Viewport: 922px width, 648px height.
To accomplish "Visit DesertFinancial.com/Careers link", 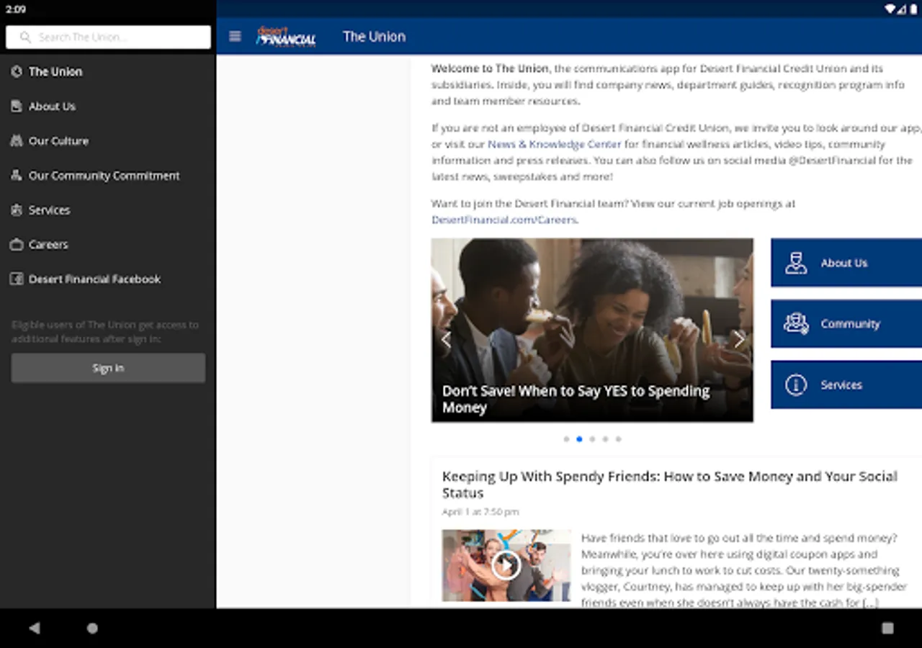I will coord(504,220).
